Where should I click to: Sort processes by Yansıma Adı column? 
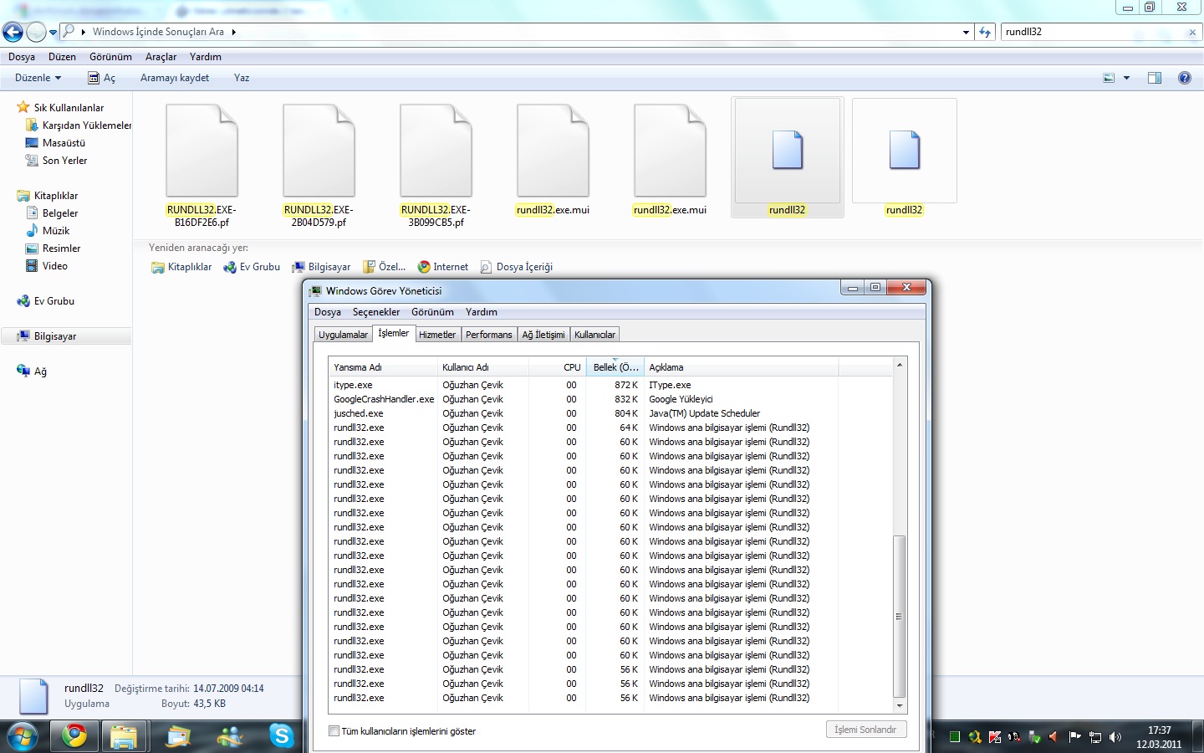[383, 367]
